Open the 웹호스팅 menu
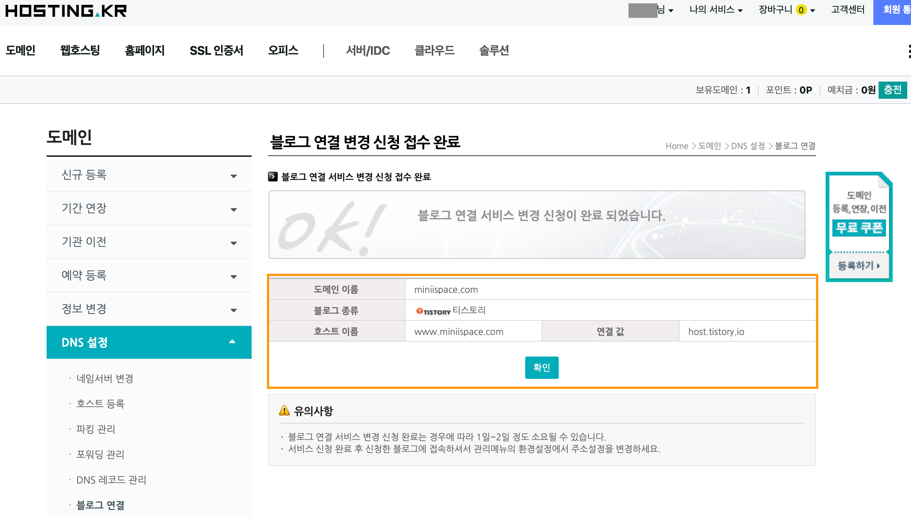The height and width of the screenshot is (516, 911). click(x=80, y=50)
